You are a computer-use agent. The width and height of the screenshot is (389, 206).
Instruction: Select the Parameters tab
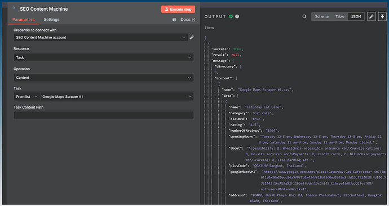pyautogui.click(x=23, y=20)
